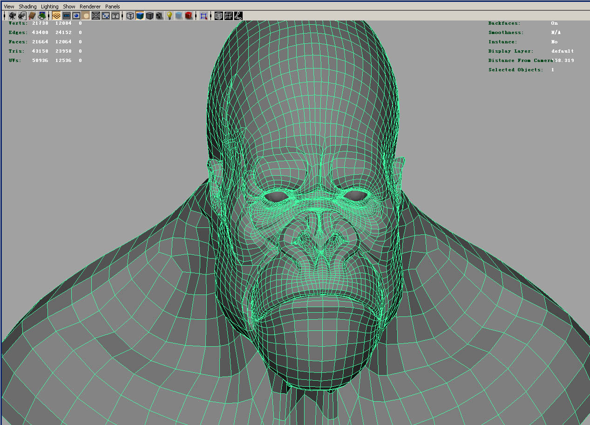The height and width of the screenshot is (425, 590).
Task: Click the "Tris:" label
Action: (x=17, y=51)
